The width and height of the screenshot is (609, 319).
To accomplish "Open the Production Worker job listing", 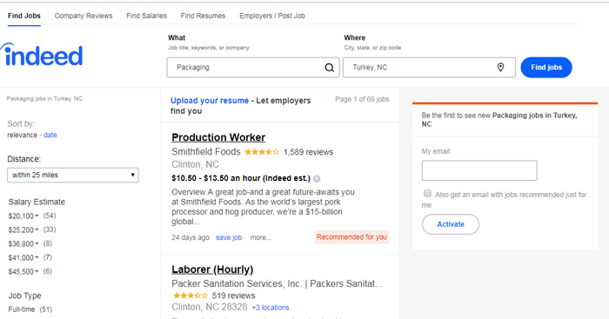I will click(218, 137).
